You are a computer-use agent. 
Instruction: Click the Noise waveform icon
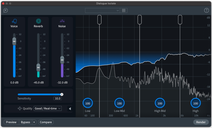click(x=62, y=21)
